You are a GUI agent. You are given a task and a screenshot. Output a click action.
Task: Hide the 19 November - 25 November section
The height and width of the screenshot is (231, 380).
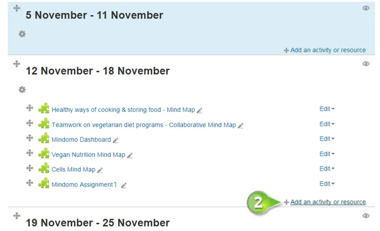(x=366, y=216)
